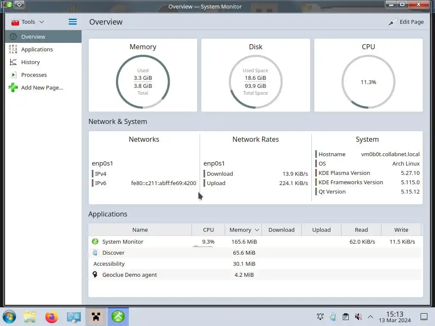Click the Edit Page button
This screenshot has width=435, height=326.
tap(406, 22)
